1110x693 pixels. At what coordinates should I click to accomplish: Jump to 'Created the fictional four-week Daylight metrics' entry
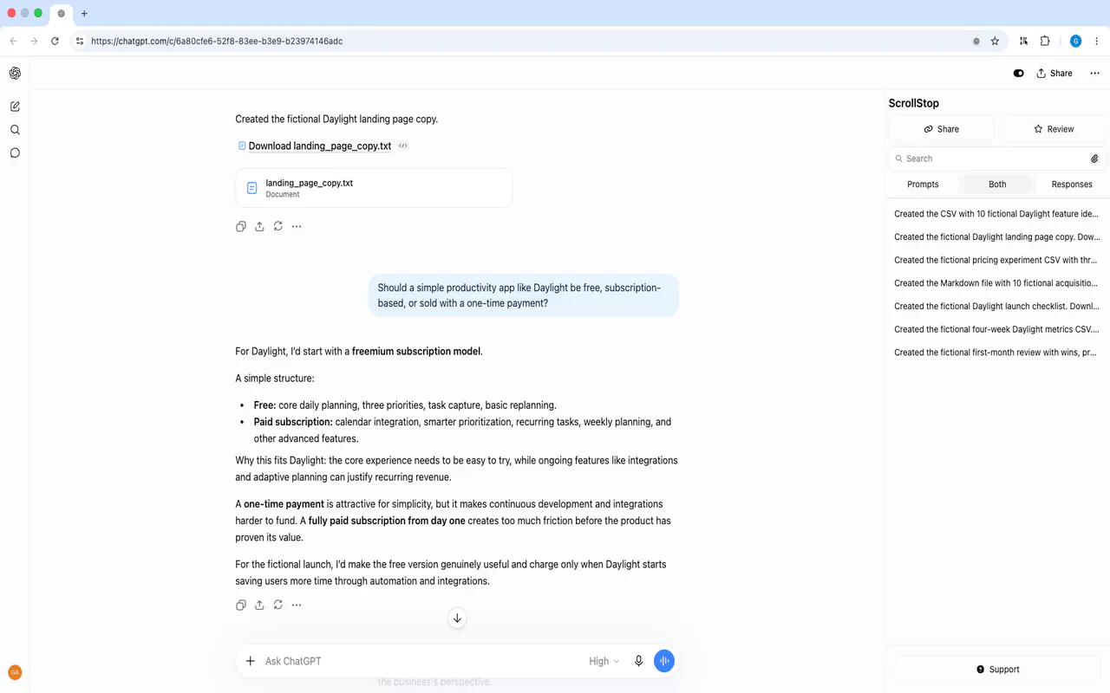[x=996, y=329]
